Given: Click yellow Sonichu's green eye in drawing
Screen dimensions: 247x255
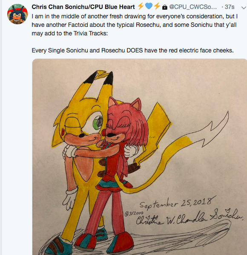Looking at the screenshot, I should coord(97,122).
